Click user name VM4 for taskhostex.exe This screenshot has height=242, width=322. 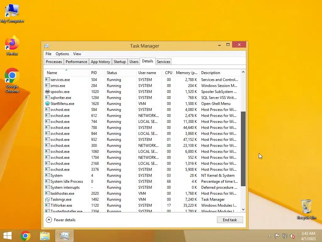(x=142, y=193)
